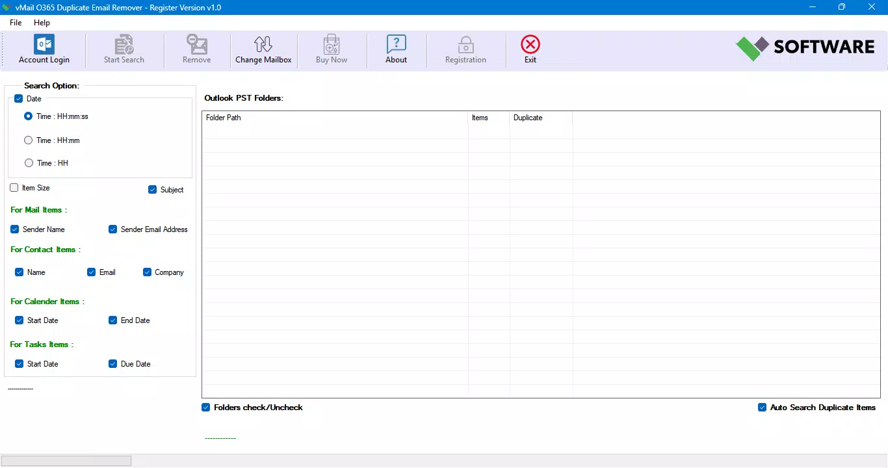Toggle Sender Email Address checkbox
888x468 pixels.
pos(113,229)
